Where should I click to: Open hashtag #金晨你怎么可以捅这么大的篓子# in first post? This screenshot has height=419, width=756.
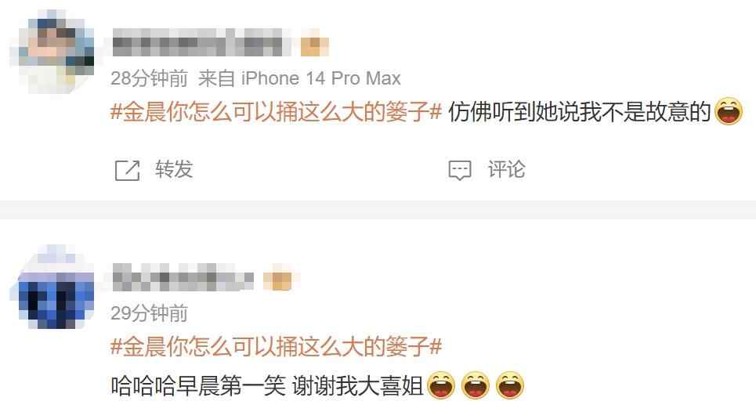click(x=276, y=112)
